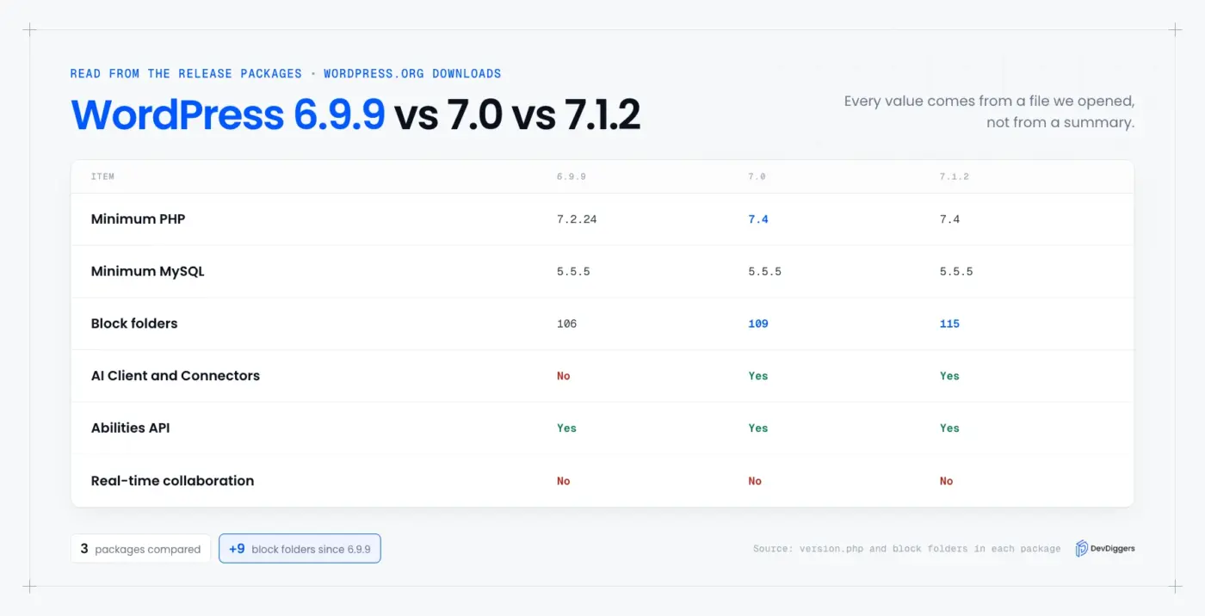Click the blue '7.4' value under 7.0

click(x=758, y=219)
